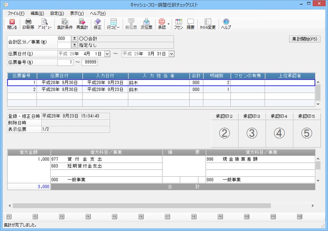Click the horizontal scrollbar at the bottom
328x231 pixels.
[141, 206]
